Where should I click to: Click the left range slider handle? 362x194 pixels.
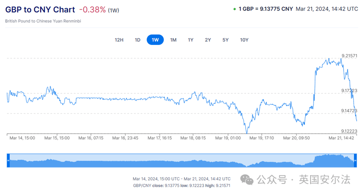[x=8, y=160]
